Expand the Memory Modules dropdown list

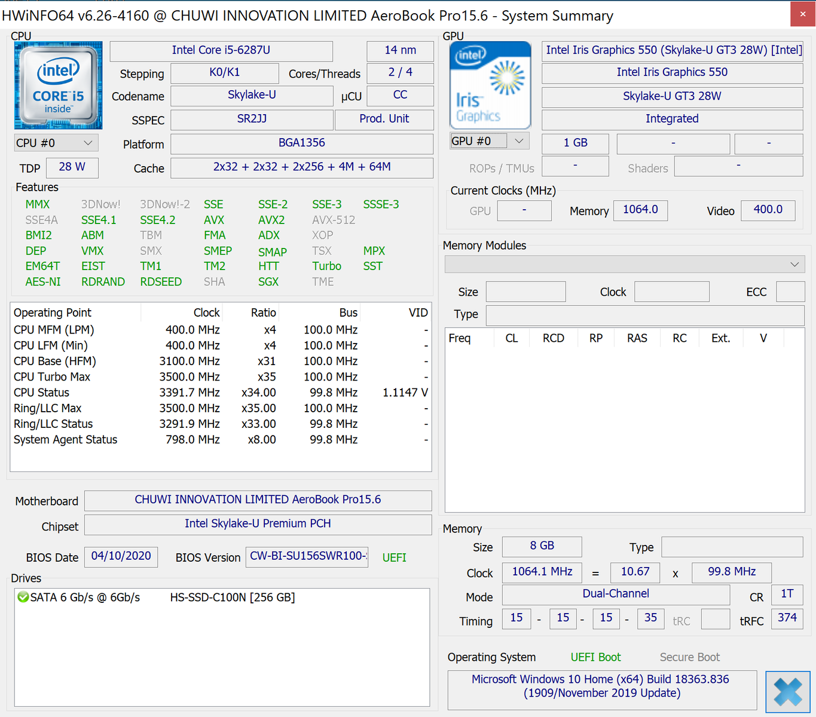pos(625,264)
